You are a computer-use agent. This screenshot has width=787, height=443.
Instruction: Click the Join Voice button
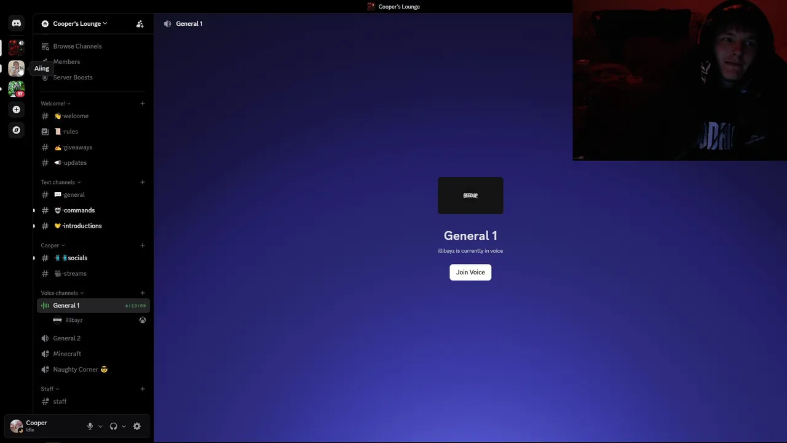470,272
